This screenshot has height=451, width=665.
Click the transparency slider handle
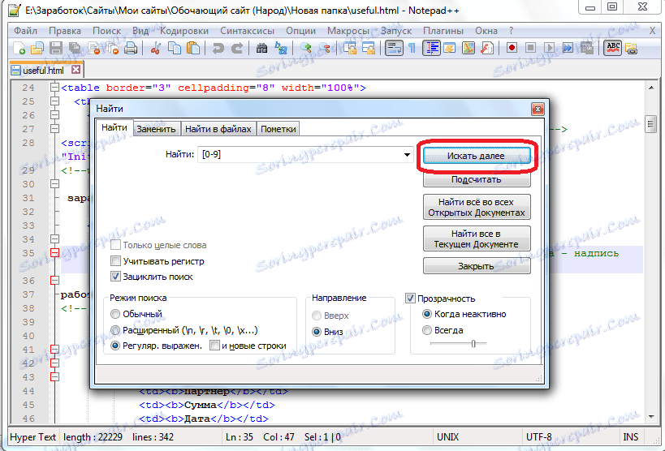point(473,343)
